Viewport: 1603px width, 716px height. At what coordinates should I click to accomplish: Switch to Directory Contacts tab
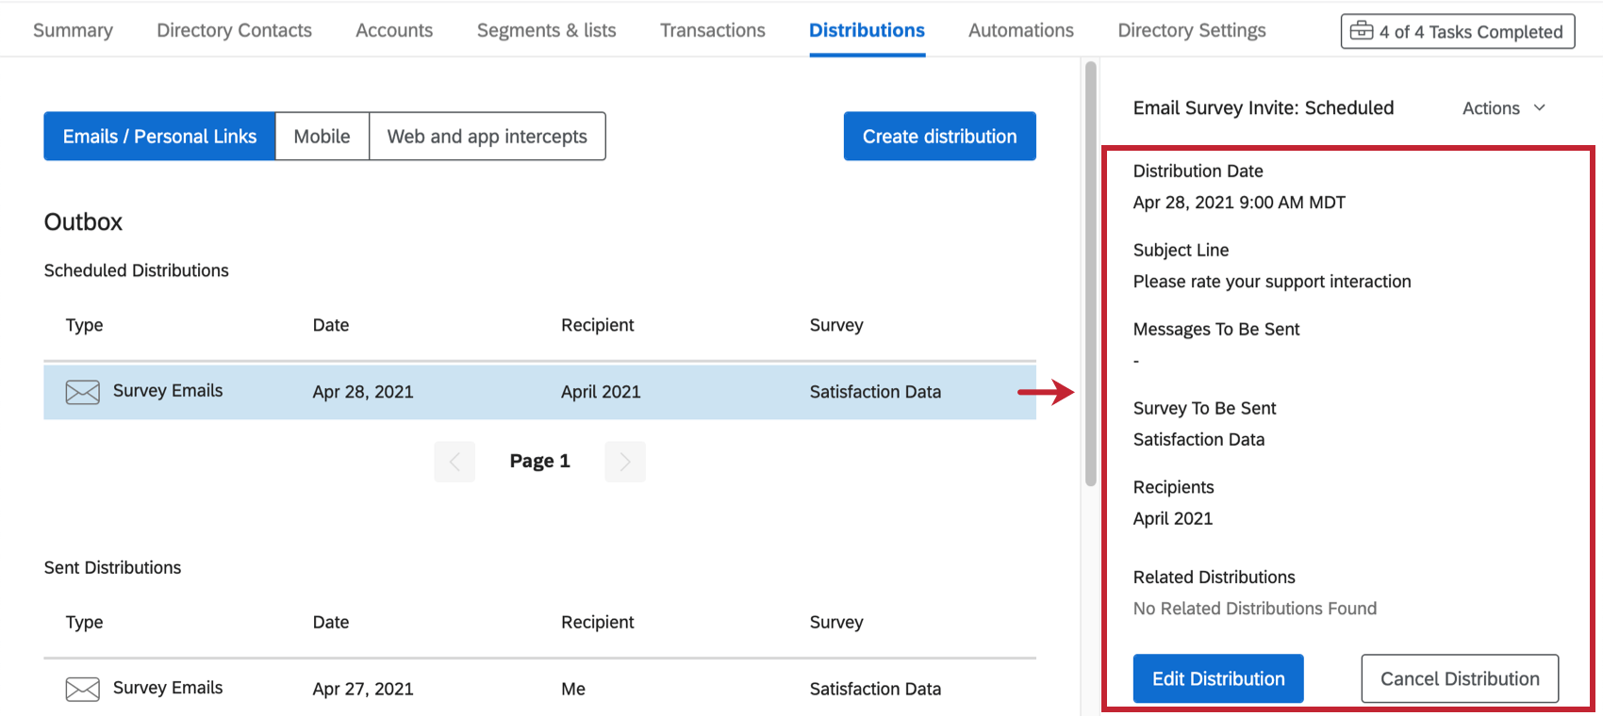tap(234, 30)
